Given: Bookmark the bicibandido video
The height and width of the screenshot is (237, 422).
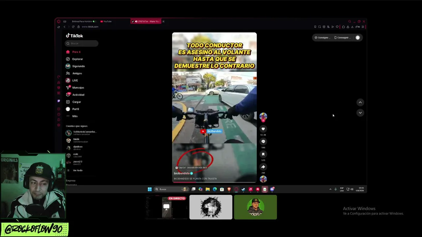Looking at the screenshot, I should click(x=263, y=154).
